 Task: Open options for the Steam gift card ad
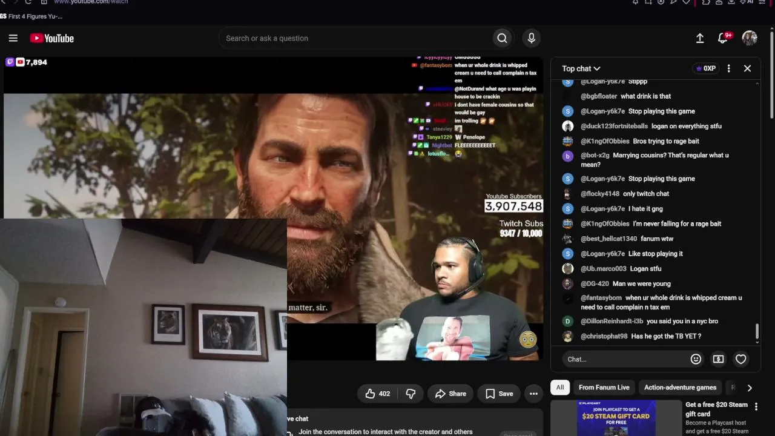pos(756,406)
